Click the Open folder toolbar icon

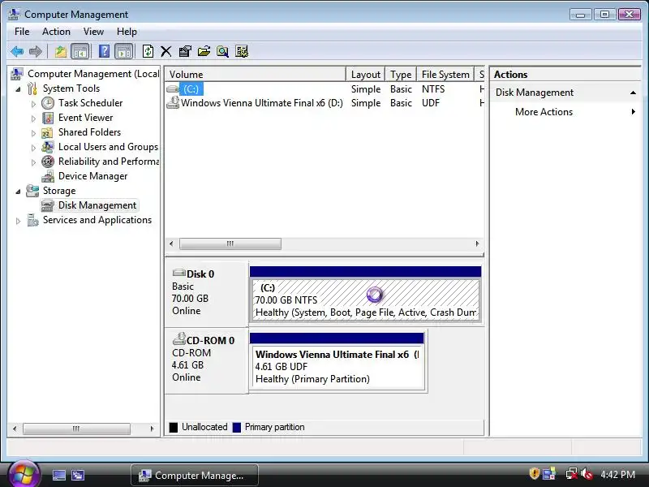(204, 51)
